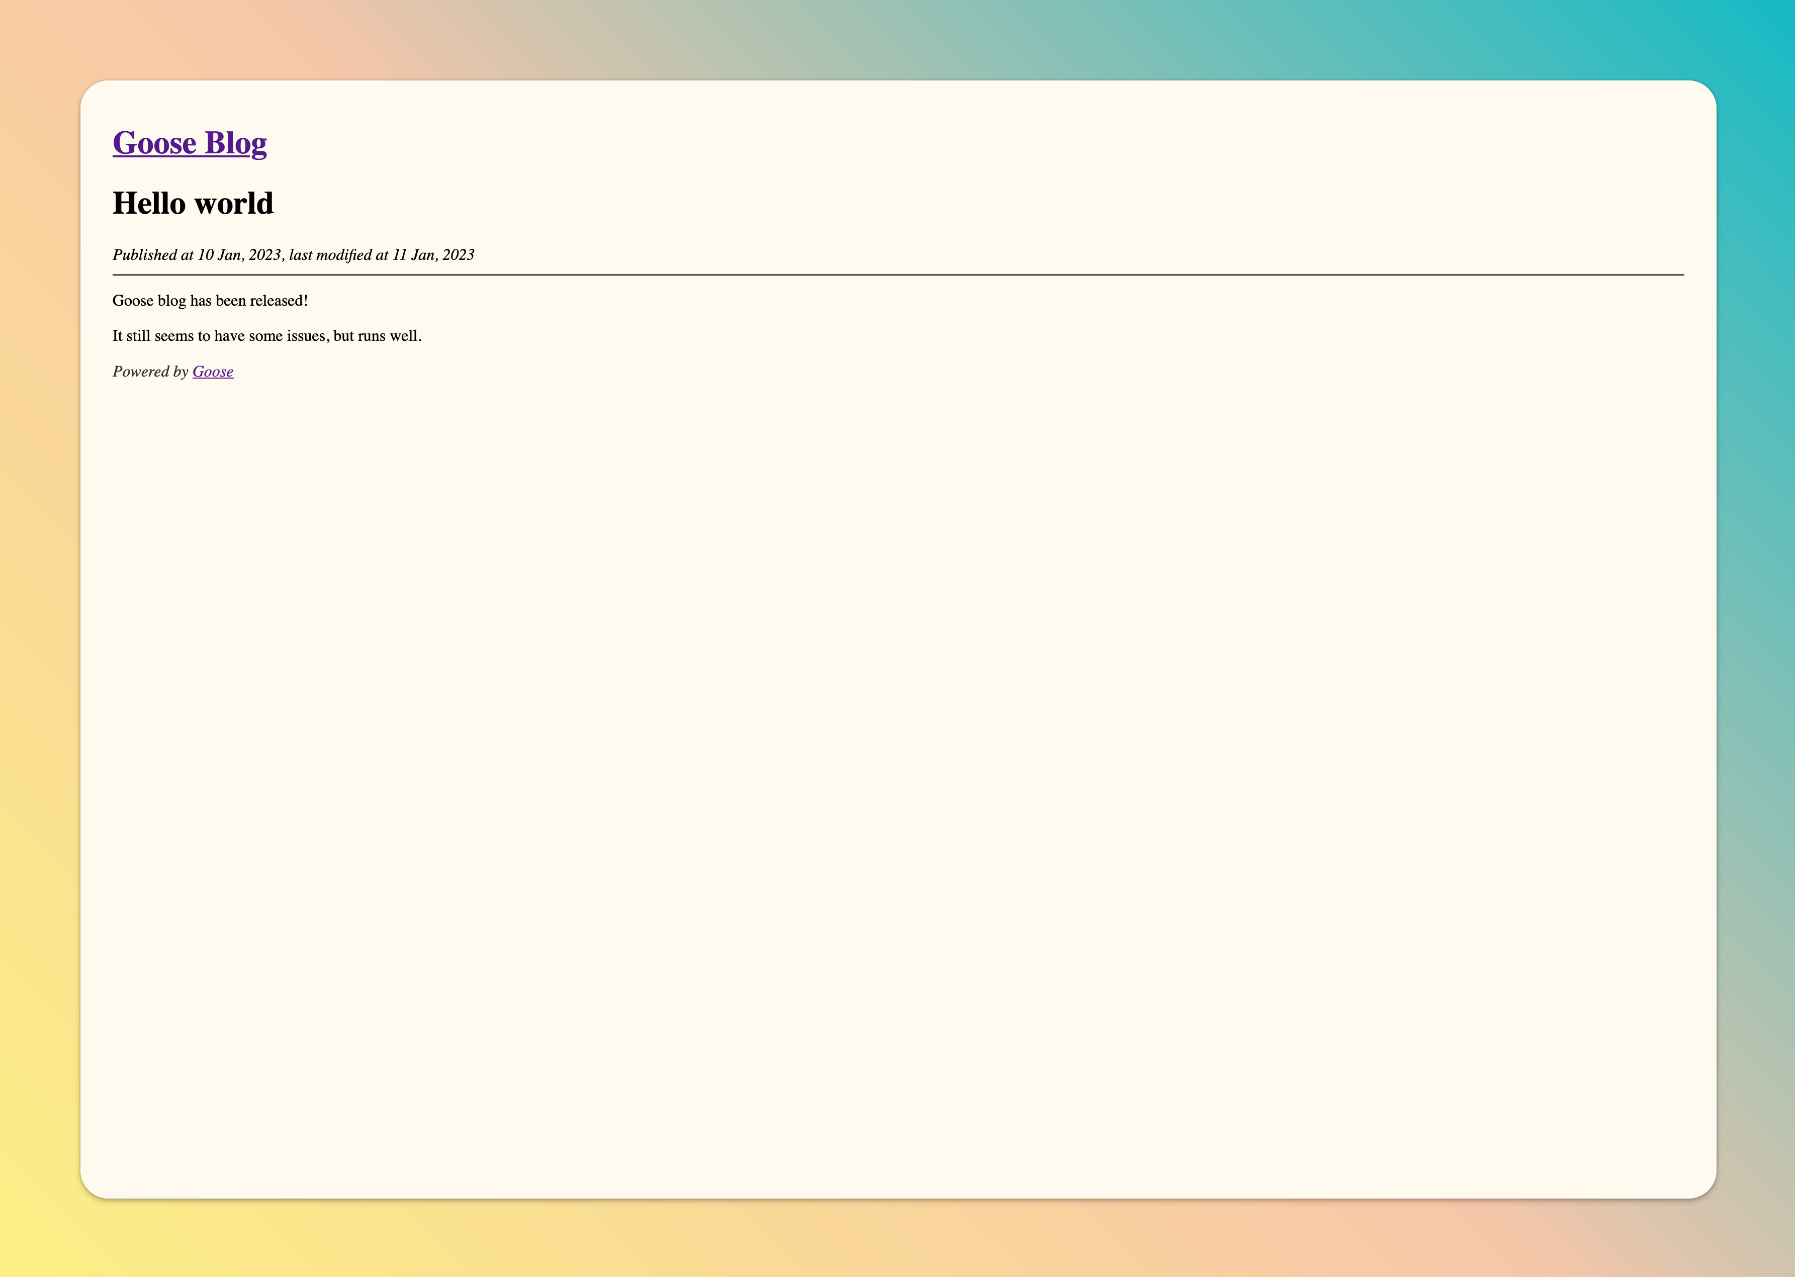Viewport: 1796px width, 1277px height.
Task: Click the Published at 10 Jan, 2023 text
Action: pyautogui.click(x=197, y=255)
